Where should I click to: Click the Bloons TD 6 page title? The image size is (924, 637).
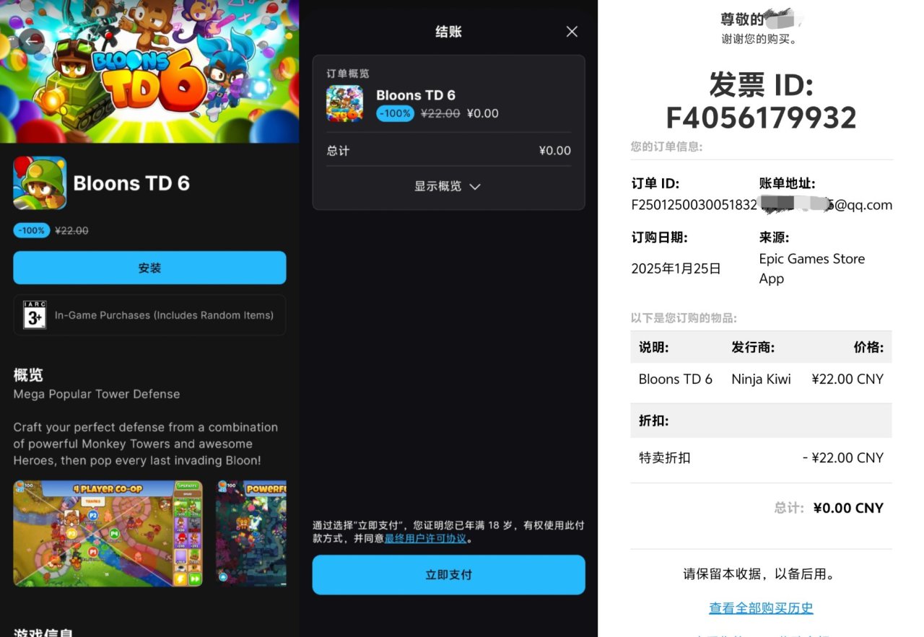(x=131, y=183)
